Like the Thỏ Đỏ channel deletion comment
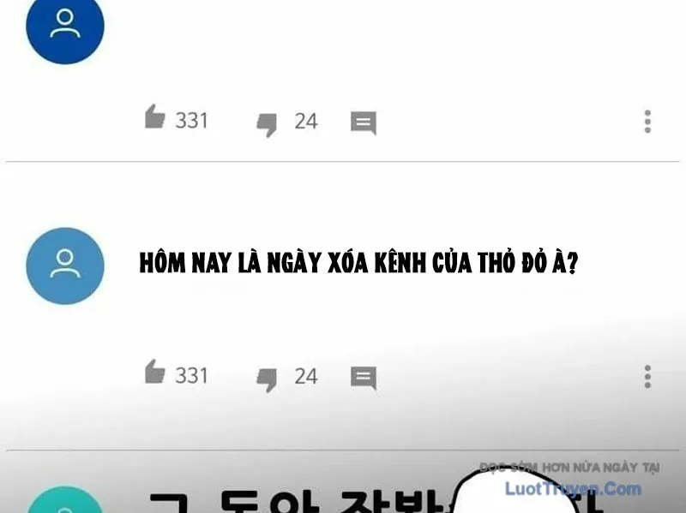This screenshot has width=686, height=513. [155, 372]
